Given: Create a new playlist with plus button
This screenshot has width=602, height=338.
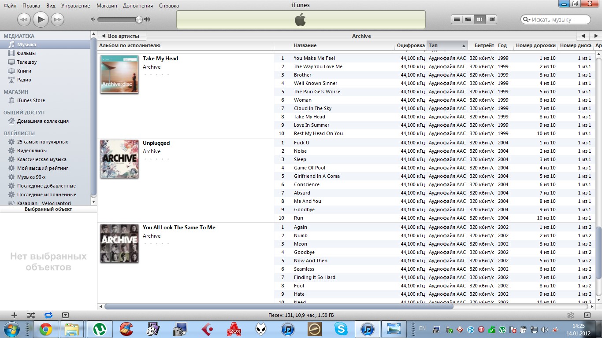Looking at the screenshot, I should (x=14, y=315).
